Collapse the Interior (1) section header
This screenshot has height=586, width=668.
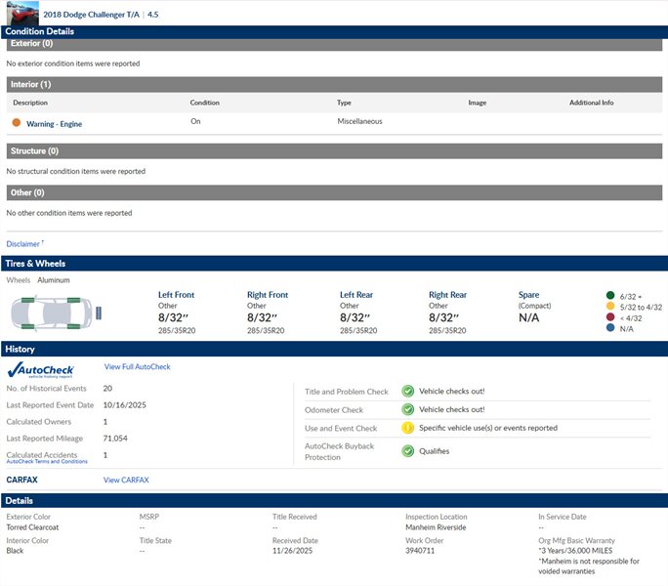(334, 85)
